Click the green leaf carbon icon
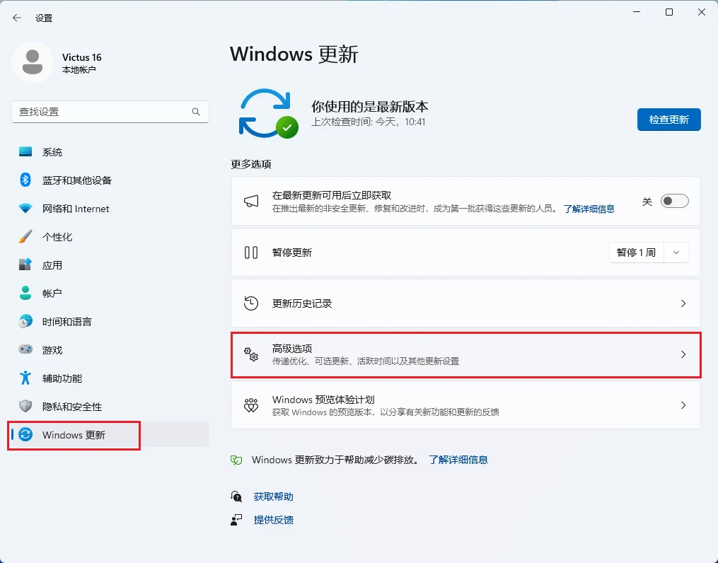 point(236,460)
